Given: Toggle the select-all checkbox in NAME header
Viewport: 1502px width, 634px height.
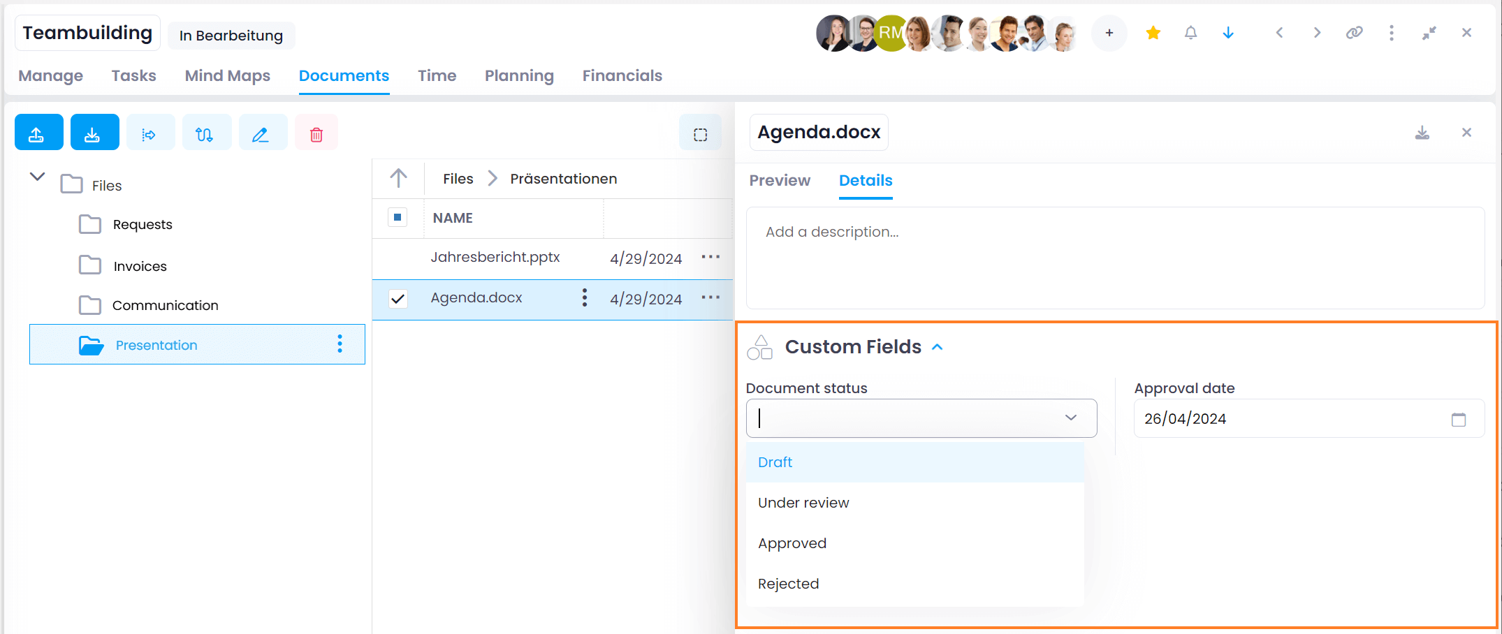Looking at the screenshot, I should 398,217.
